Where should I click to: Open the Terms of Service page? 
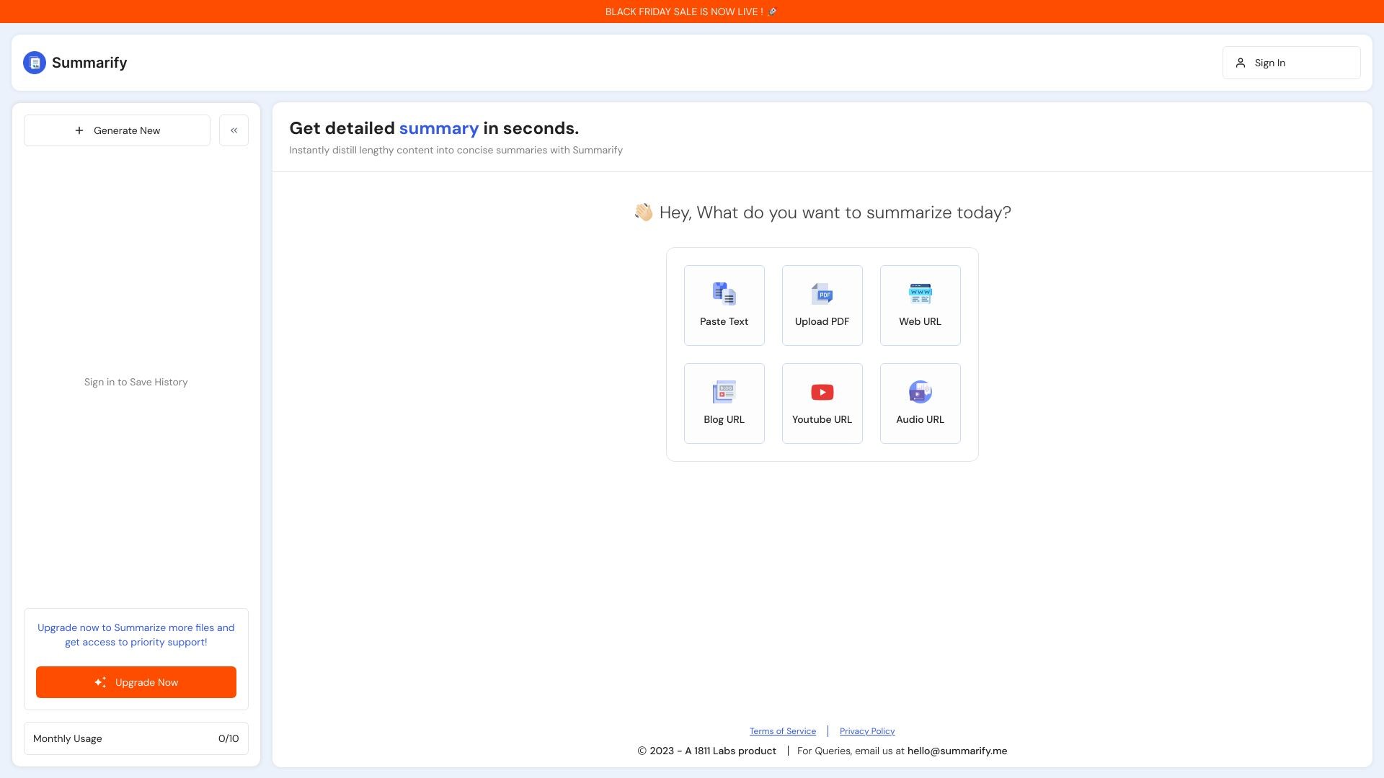pos(783,730)
